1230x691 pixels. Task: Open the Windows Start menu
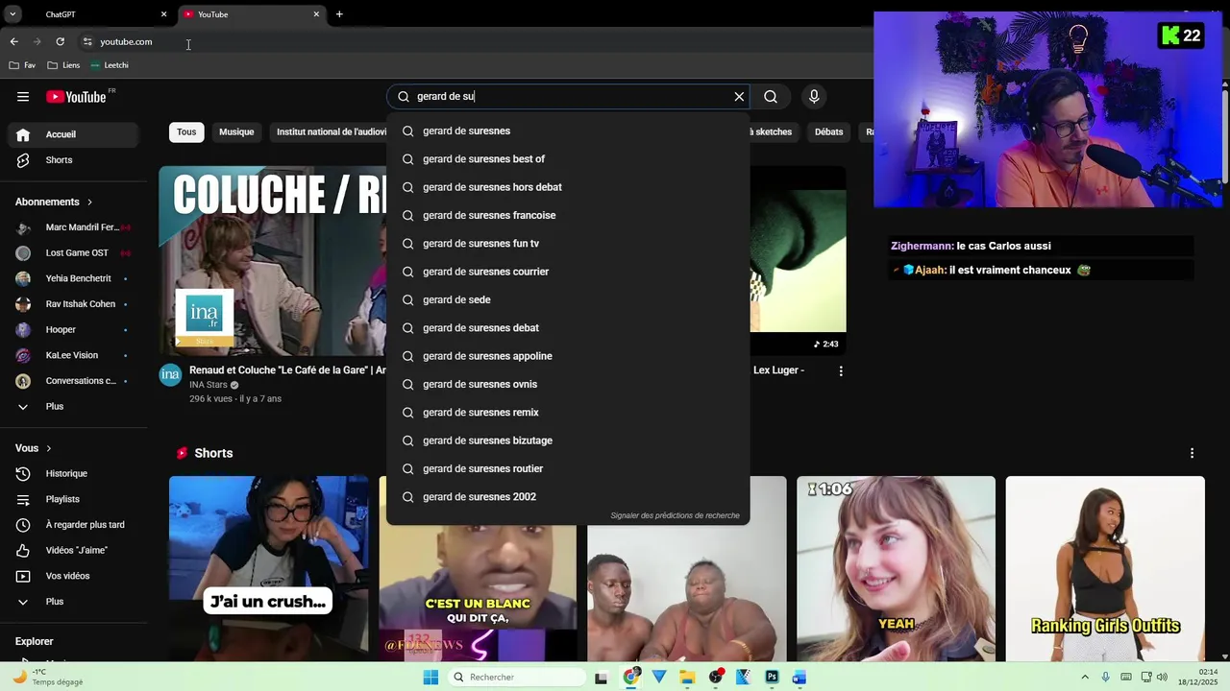430,678
